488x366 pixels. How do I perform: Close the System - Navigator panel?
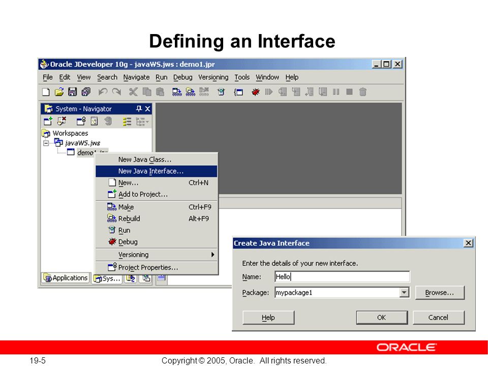point(147,109)
